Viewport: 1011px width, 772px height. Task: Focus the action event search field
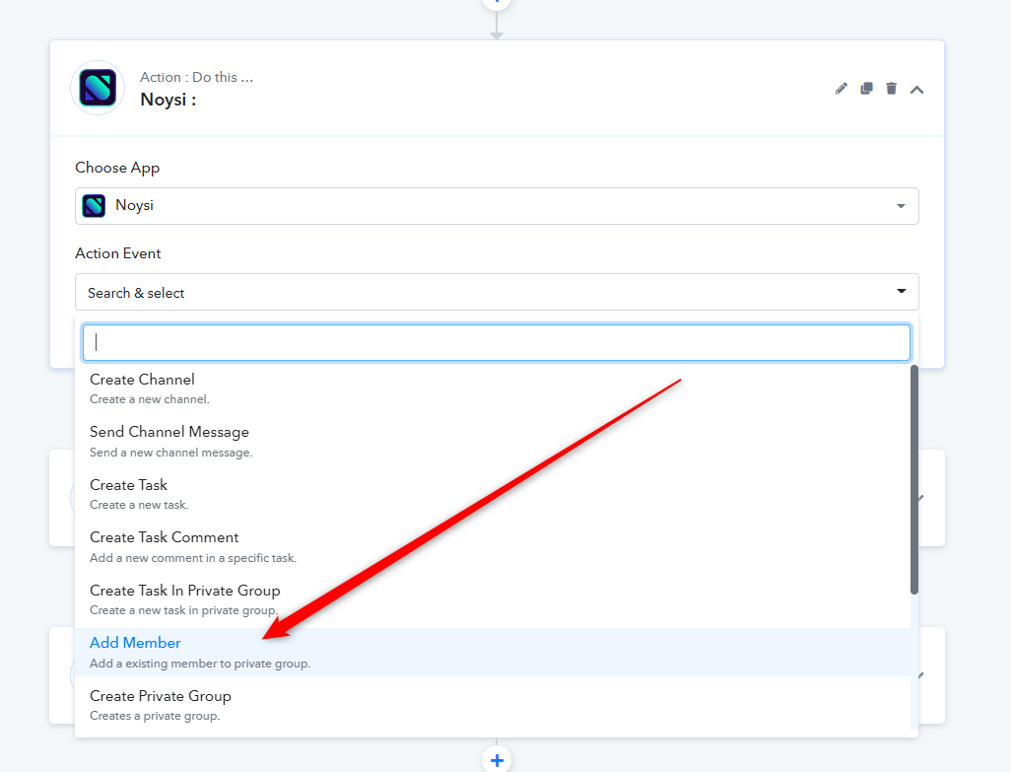(497, 342)
